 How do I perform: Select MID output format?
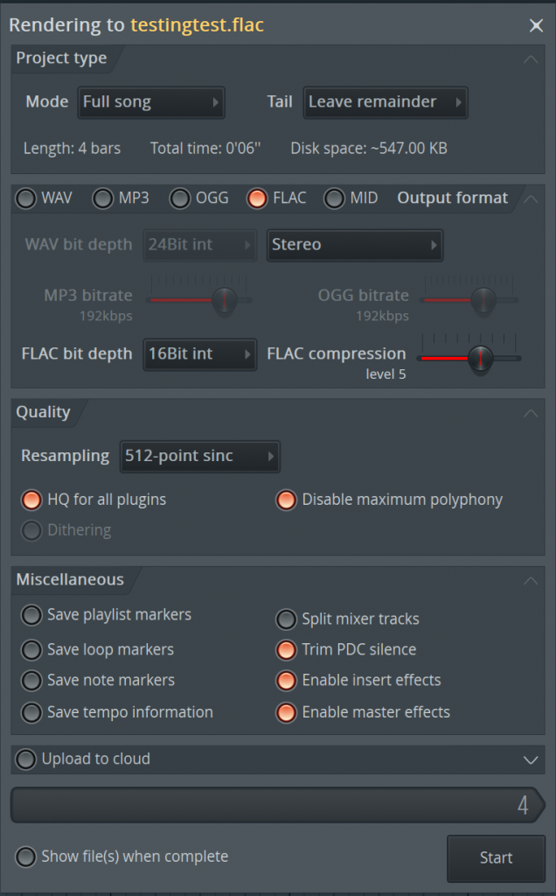[x=335, y=199]
